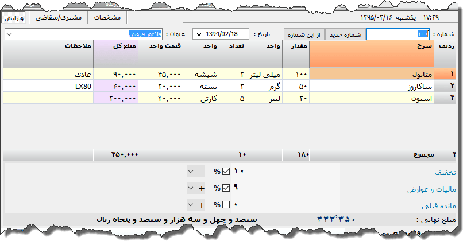Click the شماره جدید button
This screenshot has height=241, width=463.
[x=345, y=34]
